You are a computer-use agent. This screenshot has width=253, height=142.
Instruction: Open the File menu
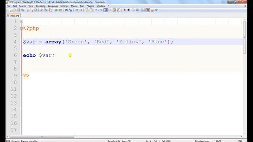coord(9,6)
